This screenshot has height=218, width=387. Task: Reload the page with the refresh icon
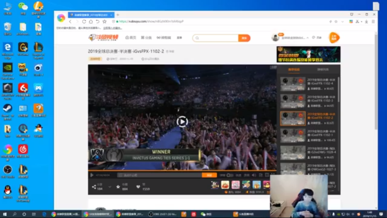pos(84,22)
